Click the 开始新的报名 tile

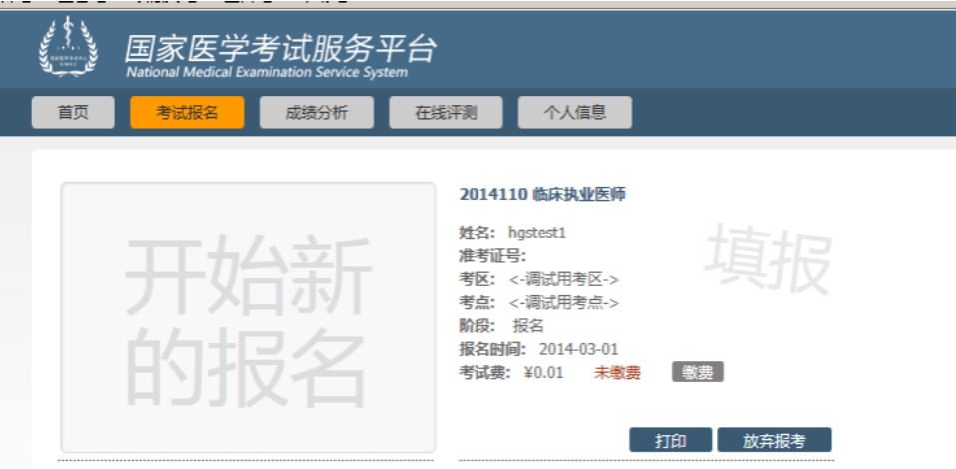(248, 318)
